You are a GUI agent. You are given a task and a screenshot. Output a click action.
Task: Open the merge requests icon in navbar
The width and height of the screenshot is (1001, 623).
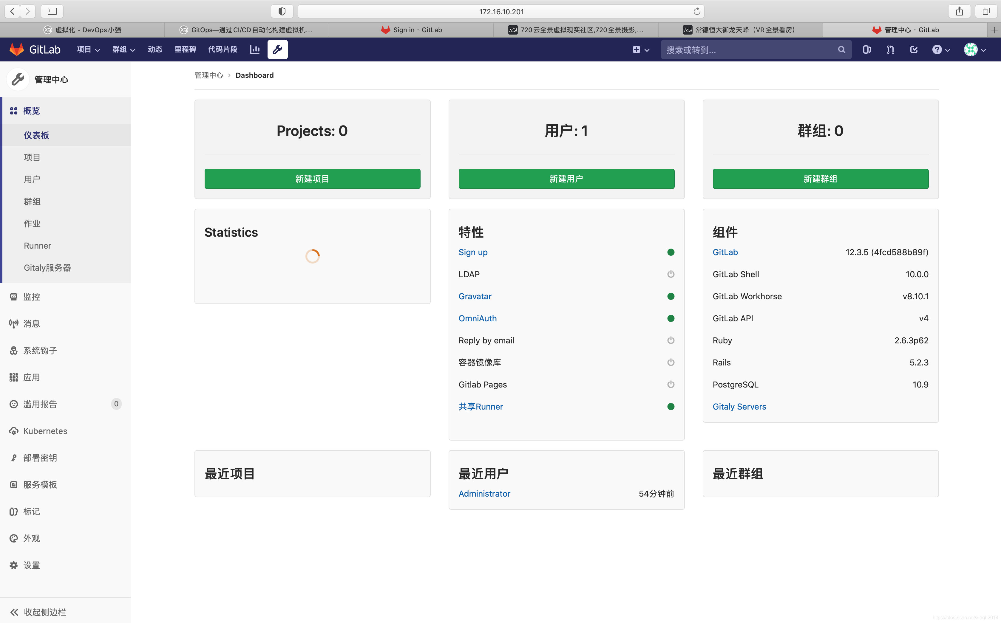click(x=890, y=49)
